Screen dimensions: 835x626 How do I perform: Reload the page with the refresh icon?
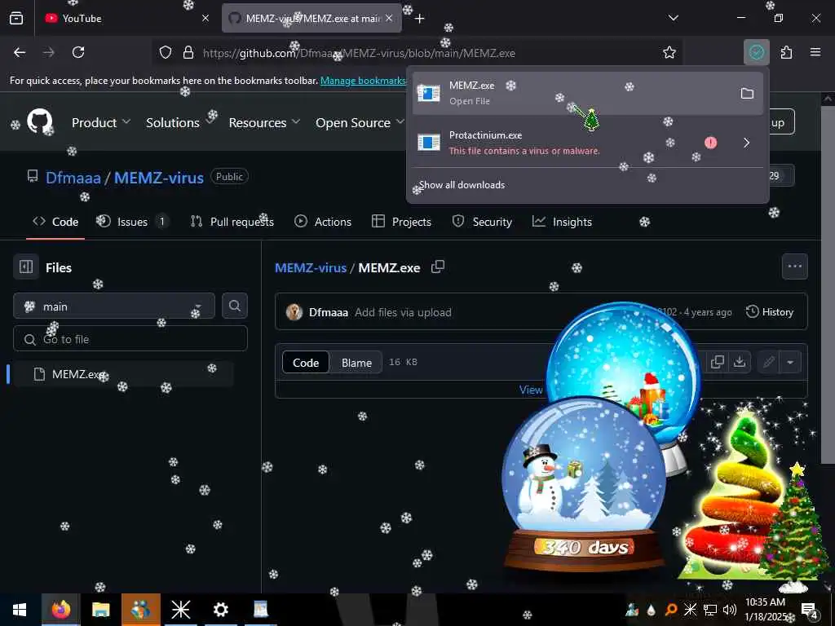[78, 52]
